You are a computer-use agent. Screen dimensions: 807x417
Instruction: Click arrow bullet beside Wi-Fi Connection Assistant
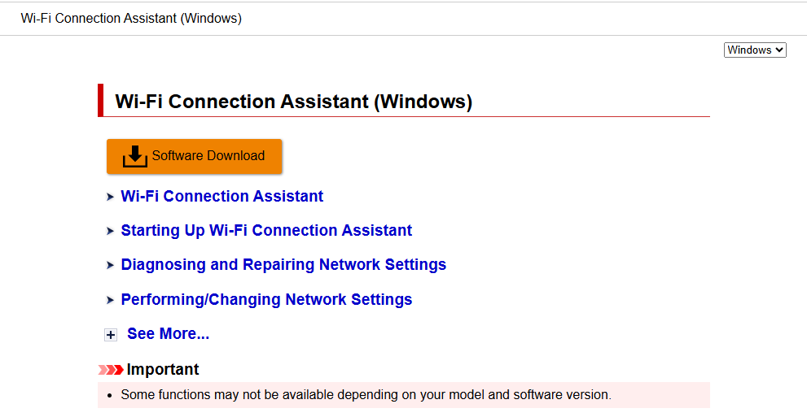(x=110, y=197)
